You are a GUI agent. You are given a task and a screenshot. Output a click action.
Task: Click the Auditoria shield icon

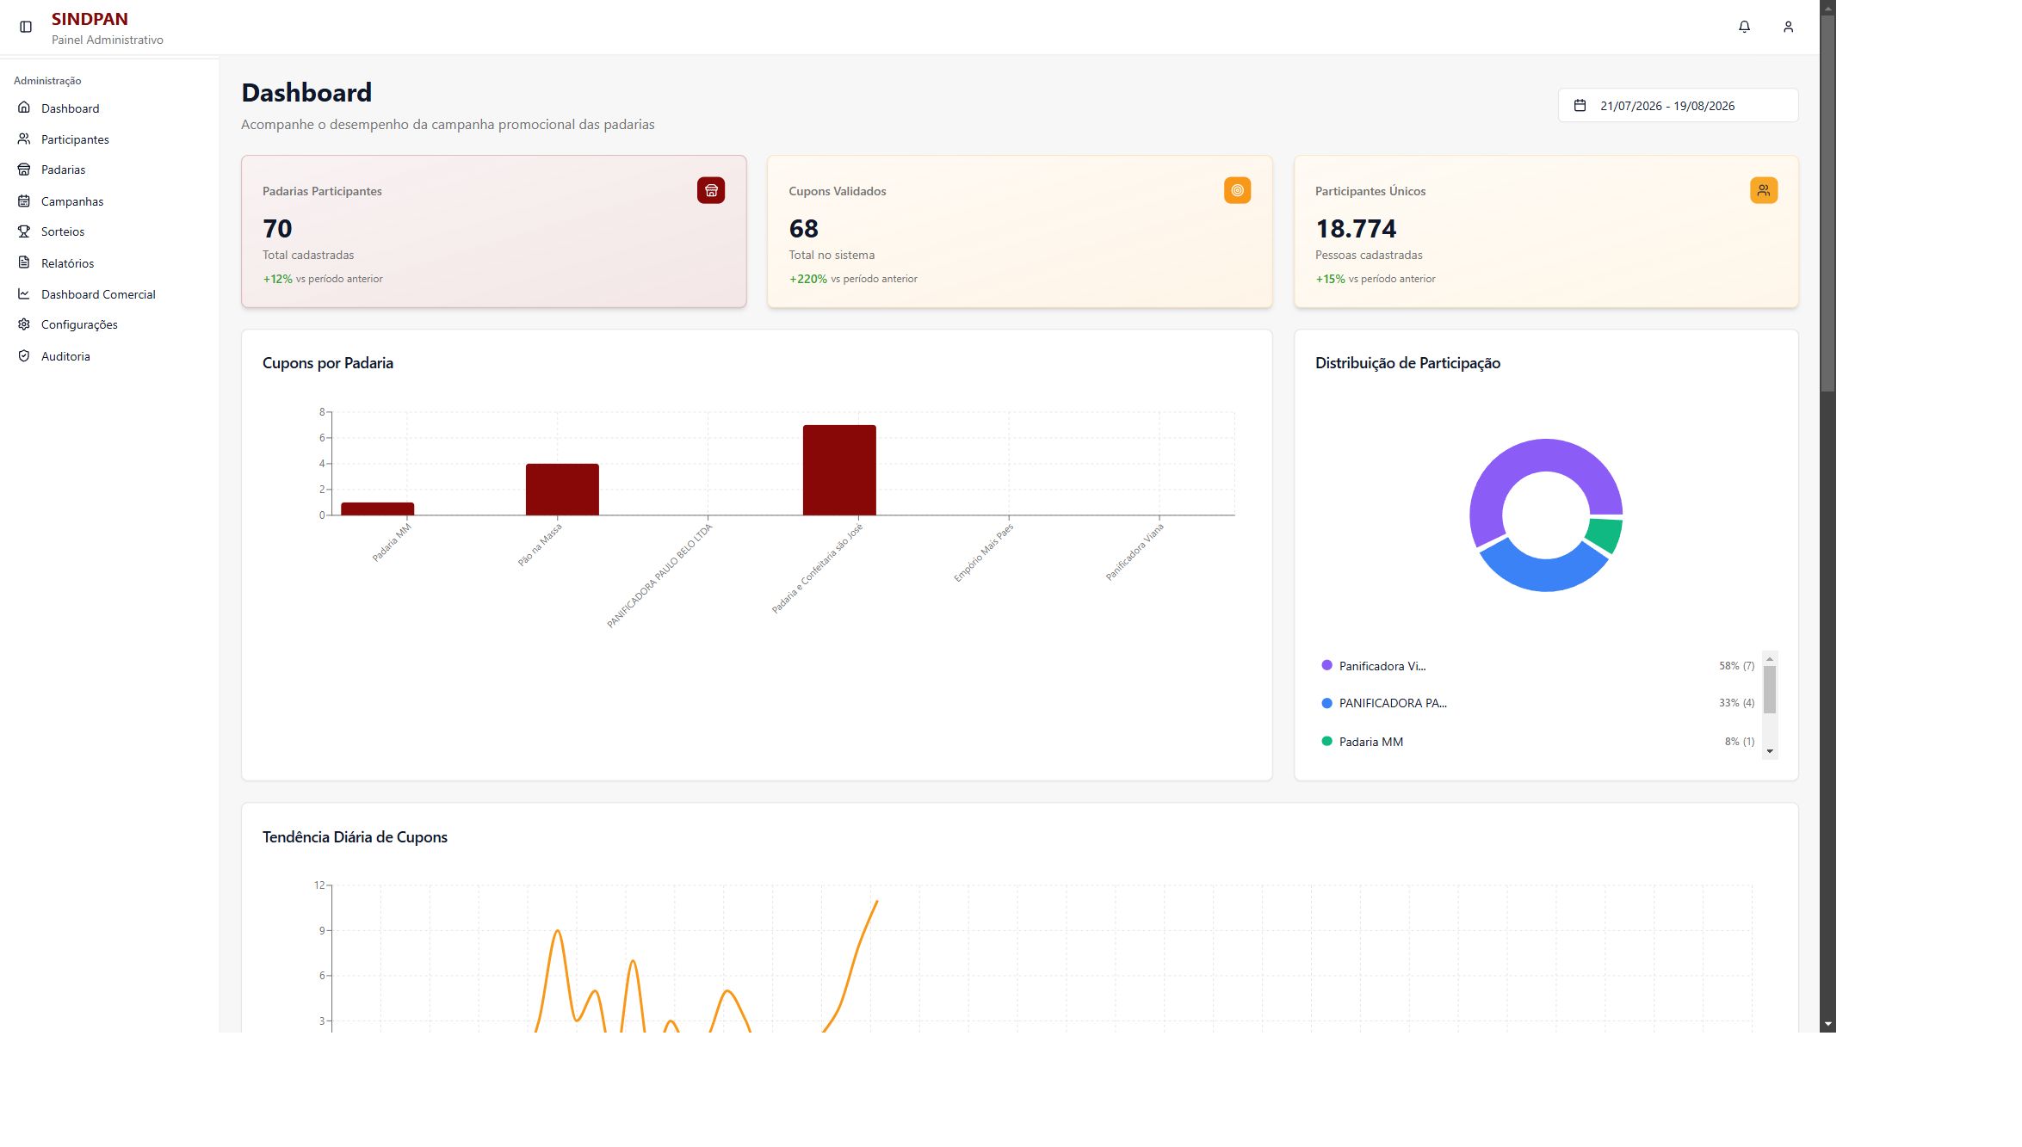[x=24, y=355]
